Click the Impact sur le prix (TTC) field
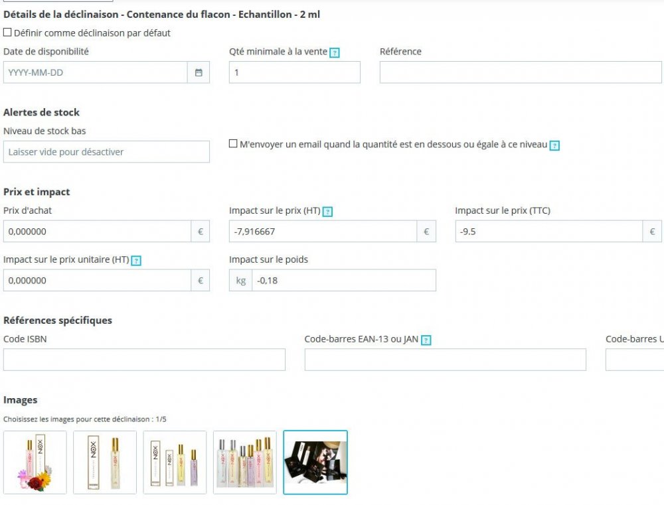 point(549,232)
